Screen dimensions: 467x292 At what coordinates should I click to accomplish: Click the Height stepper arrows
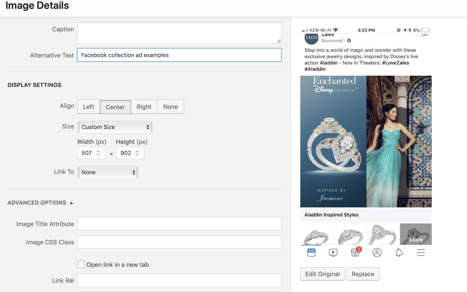tap(137, 153)
